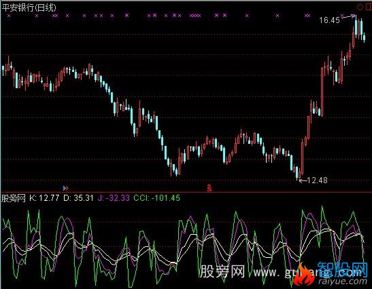Click the blue-red double arrow marker icon

click(x=66, y=188)
